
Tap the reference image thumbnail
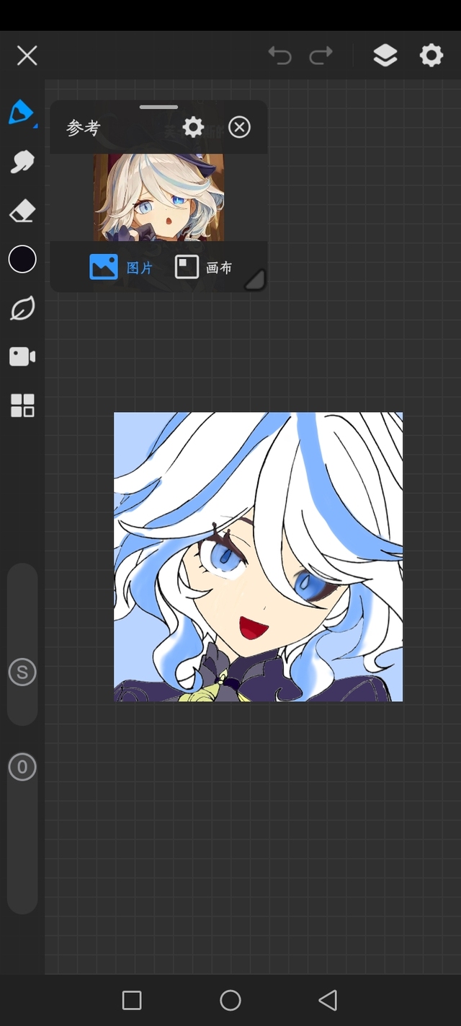[x=158, y=197]
